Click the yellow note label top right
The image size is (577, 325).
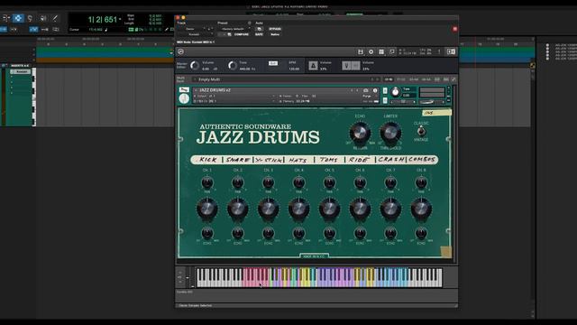[436, 112]
